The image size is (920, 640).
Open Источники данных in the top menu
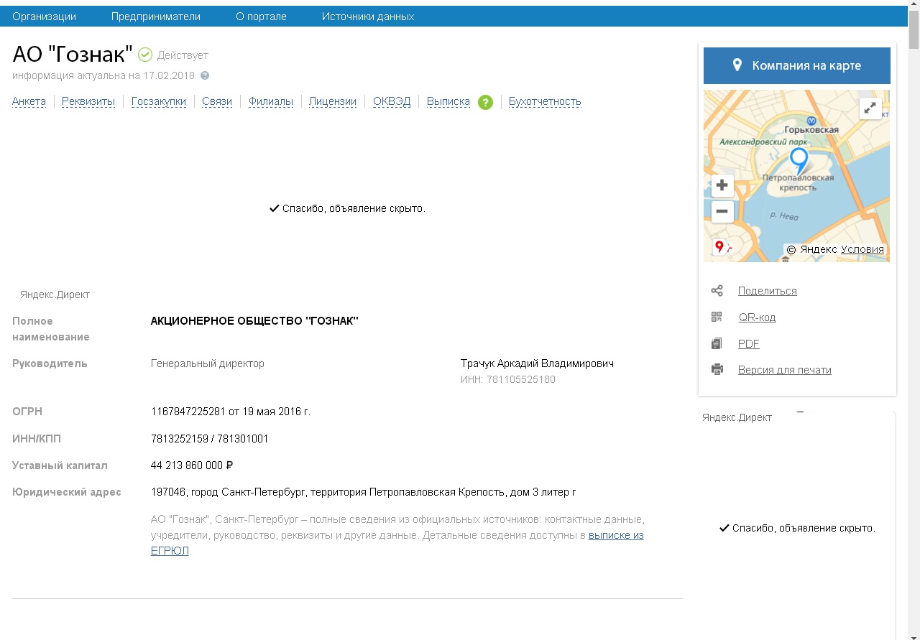[368, 17]
